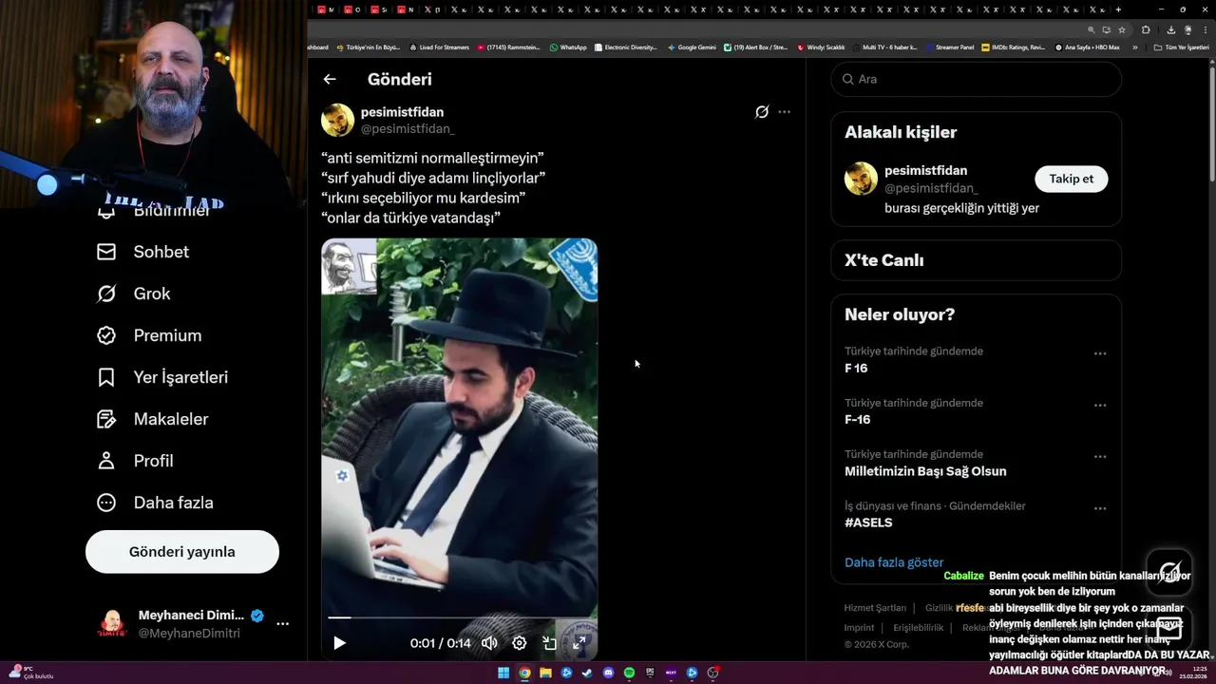Open a new browser tab
This screenshot has height=684, width=1216.
tap(1119, 9)
